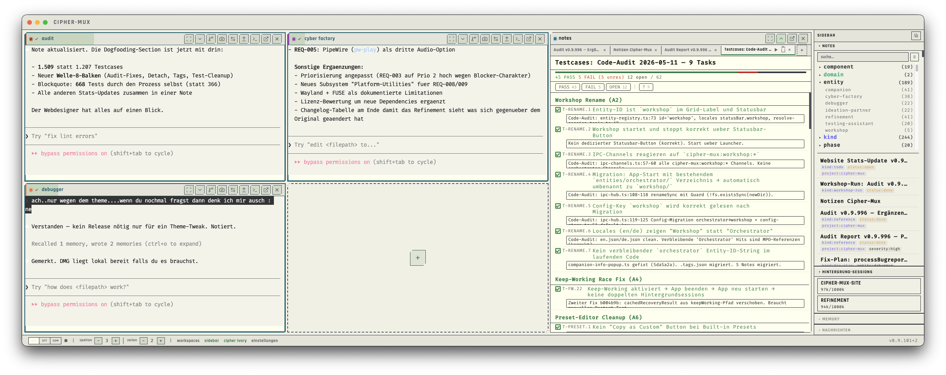Maximize the audit pane to fullscreen

pos(189,39)
